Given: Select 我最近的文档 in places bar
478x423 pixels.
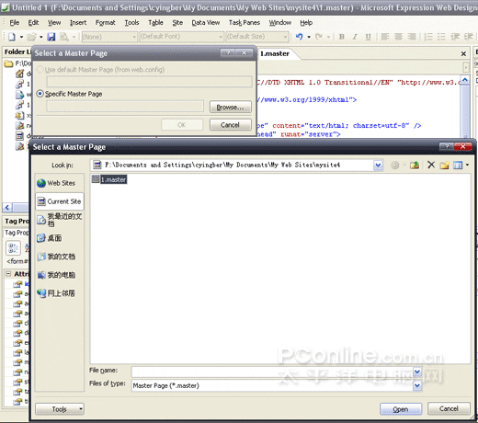Looking at the screenshot, I should 60,220.
